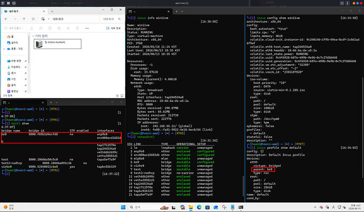This screenshot has height=212, width=364.
Task: Open Pictures folder in Explorer sidebar
Action: (x=12, y=79)
